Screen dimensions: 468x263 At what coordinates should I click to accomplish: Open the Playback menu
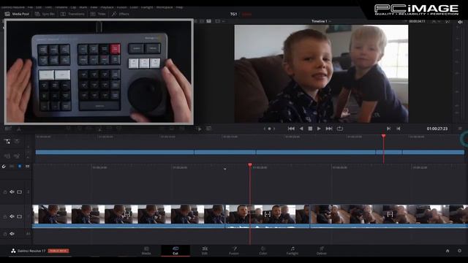(107, 7)
